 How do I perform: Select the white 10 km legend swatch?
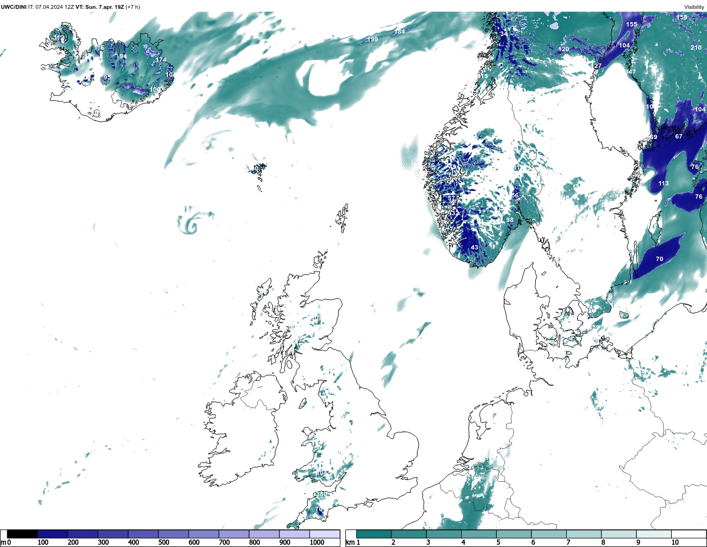pos(689,534)
